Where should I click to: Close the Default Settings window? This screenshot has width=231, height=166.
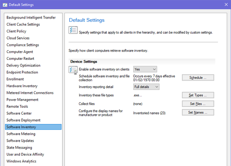coord(226,5)
